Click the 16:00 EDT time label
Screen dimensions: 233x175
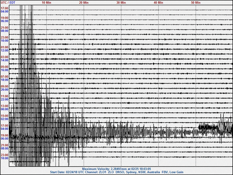tap(5, 70)
